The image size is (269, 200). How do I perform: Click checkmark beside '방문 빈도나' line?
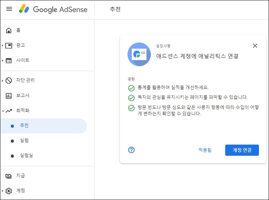point(131,108)
